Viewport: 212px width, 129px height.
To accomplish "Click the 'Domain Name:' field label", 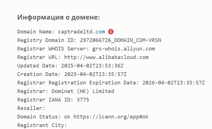I will pyautogui.click(x=36, y=31).
